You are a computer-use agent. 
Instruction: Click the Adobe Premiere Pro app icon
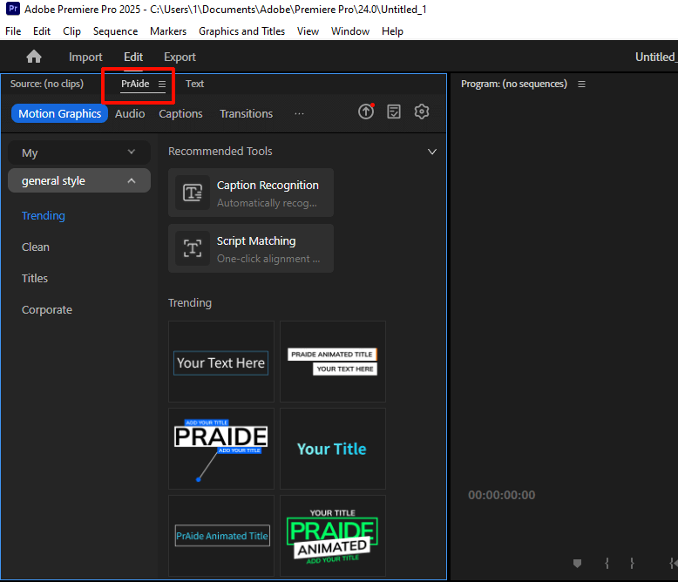click(x=13, y=9)
